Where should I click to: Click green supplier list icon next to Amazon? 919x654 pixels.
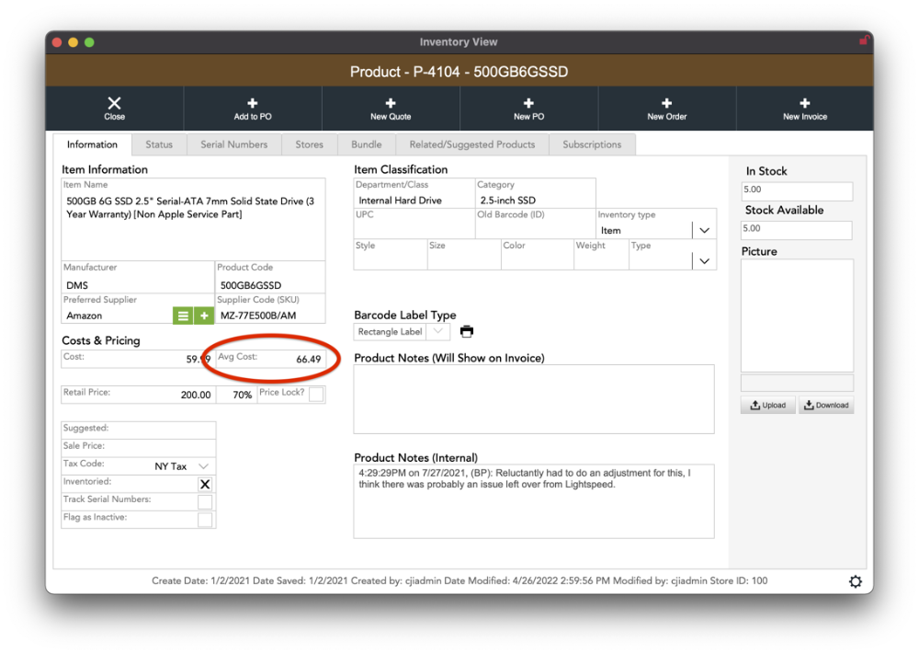click(183, 316)
